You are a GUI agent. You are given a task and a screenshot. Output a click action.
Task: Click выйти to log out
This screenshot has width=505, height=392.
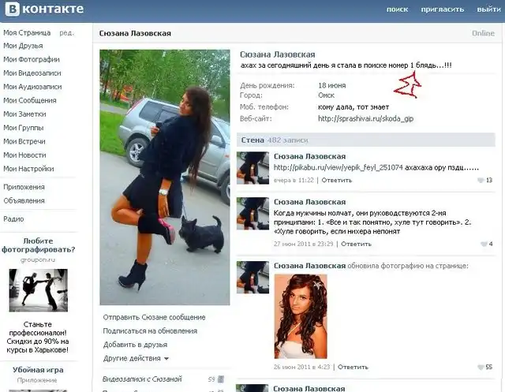(488, 10)
